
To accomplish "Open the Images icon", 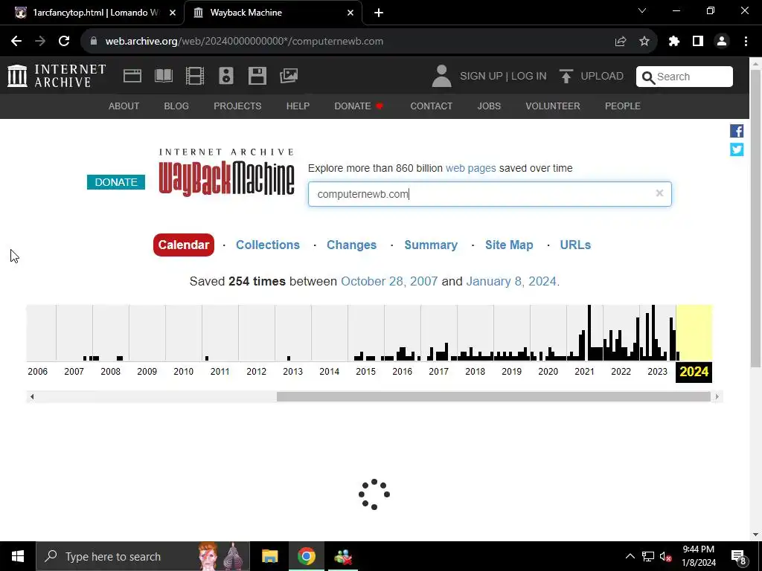I will tap(289, 76).
